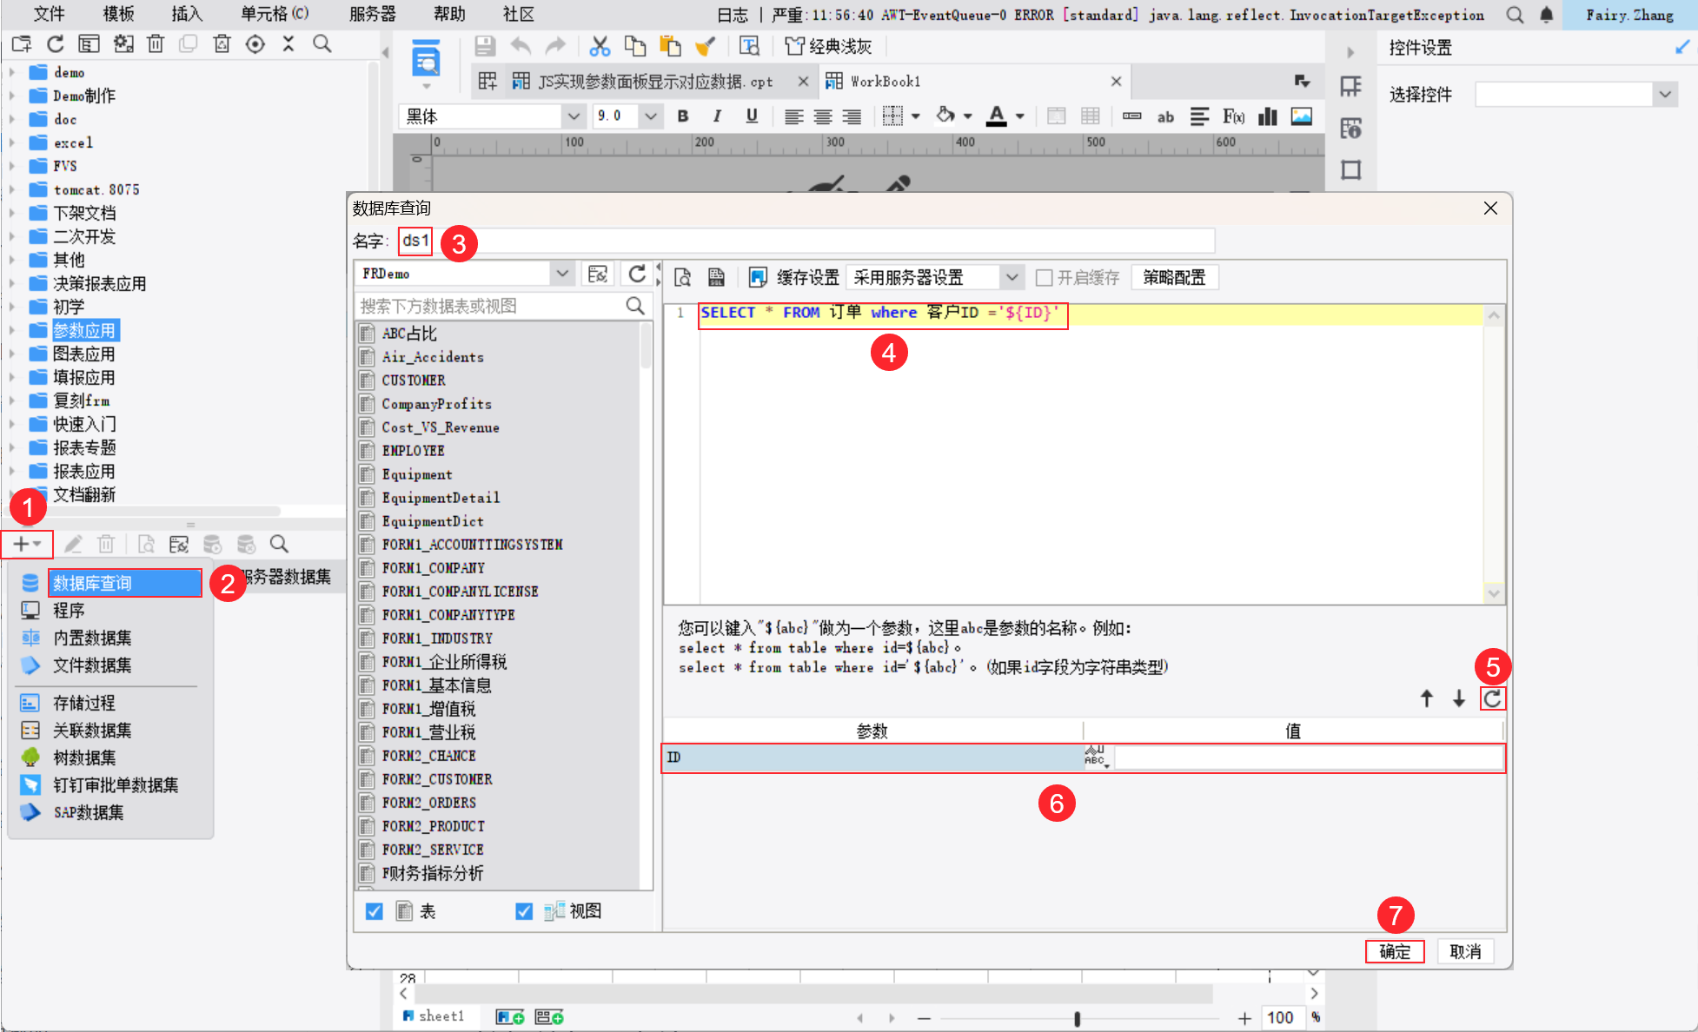
Task: Click the 确定 button
Action: coord(1394,951)
